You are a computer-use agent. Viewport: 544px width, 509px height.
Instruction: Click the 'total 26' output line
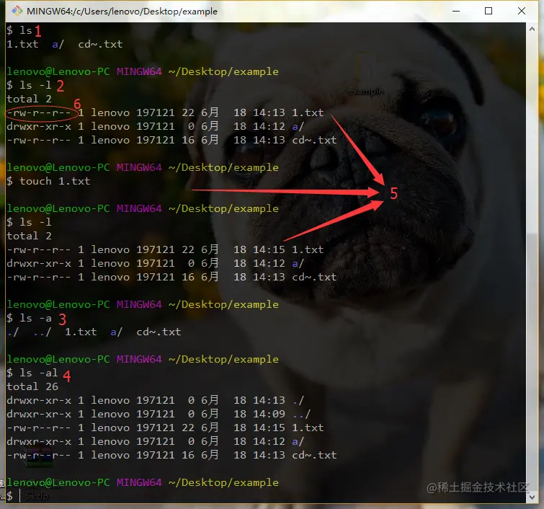[x=32, y=386]
